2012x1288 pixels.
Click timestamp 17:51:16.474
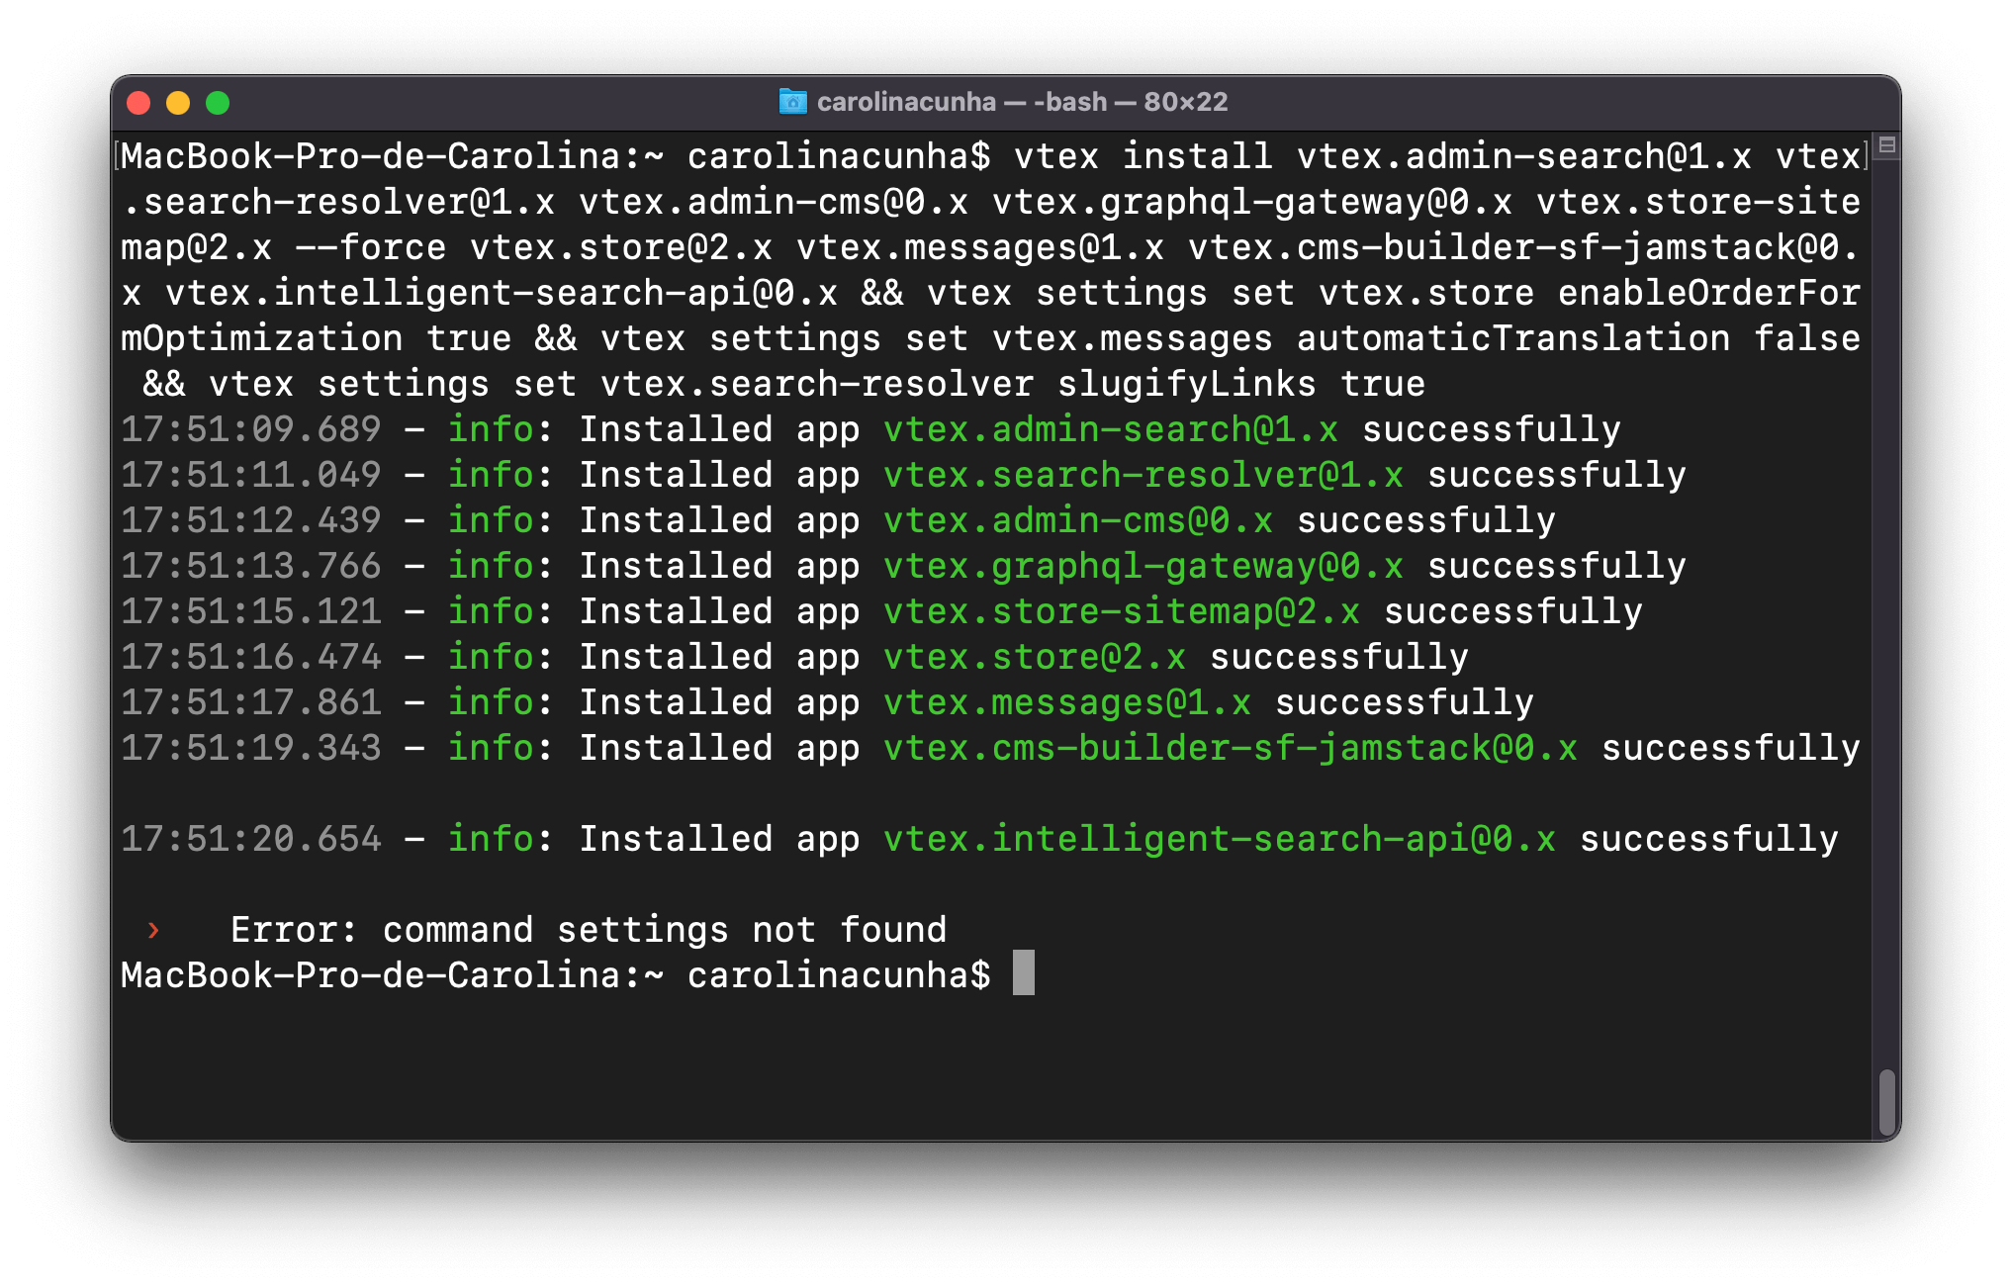251,657
